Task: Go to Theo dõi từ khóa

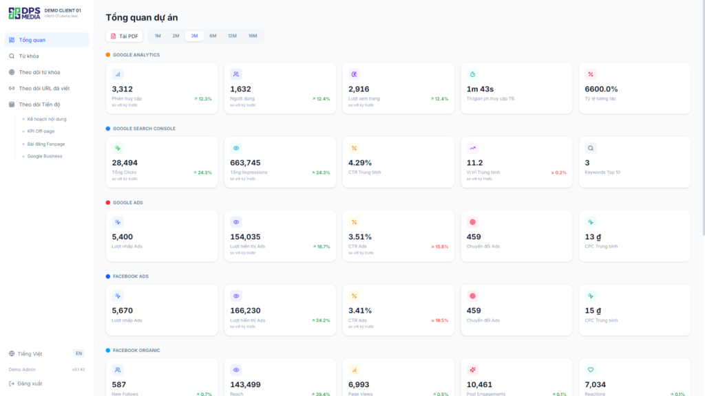Action: [47, 72]
